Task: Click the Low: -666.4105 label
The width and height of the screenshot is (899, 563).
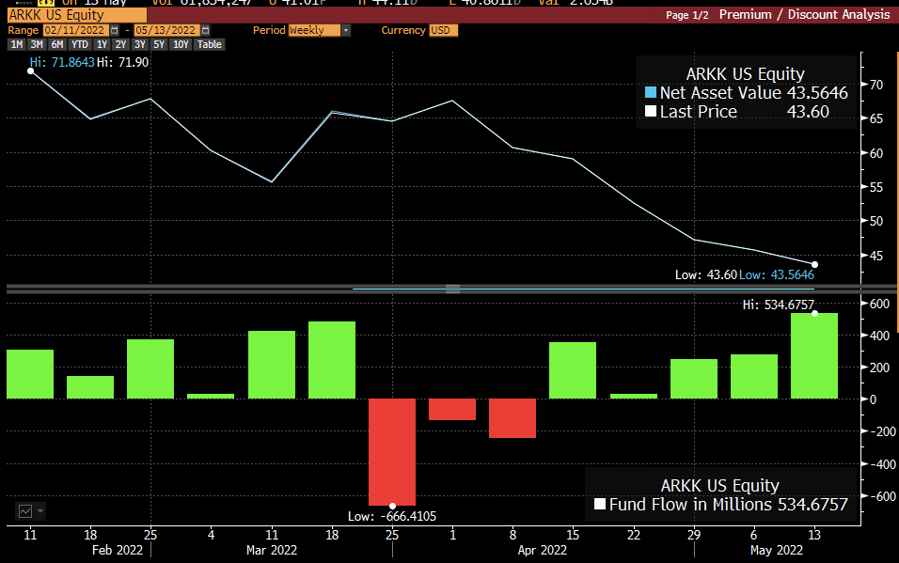Action: tap(392, 517)
